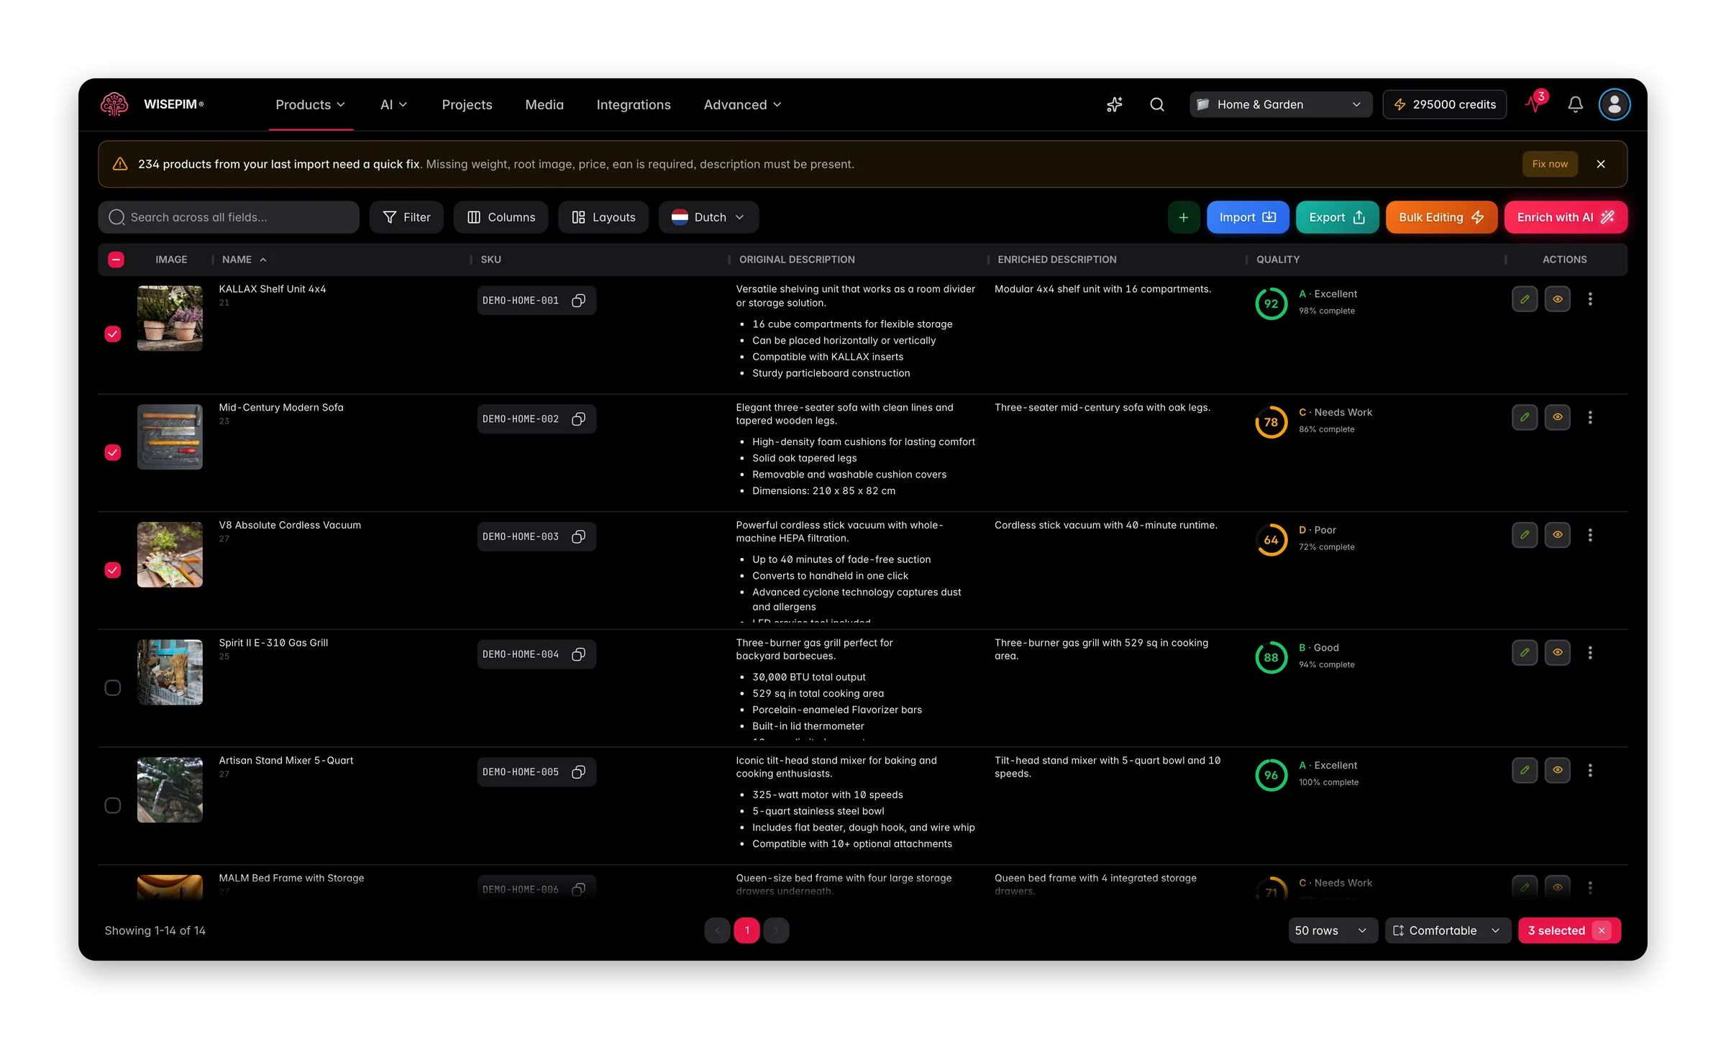Copy SKU DEMO-HOME-001
The width and height of the screenshot is (1726, 1039).
[x=578, y=301]
